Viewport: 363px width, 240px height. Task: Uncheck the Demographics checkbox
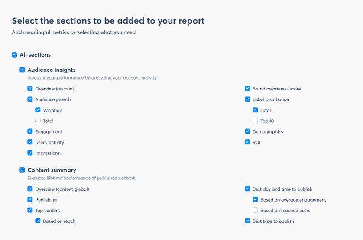(x=247, y=131)
